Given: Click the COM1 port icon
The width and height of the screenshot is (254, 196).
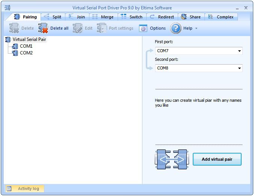Looking at the screenshot, I should [x=15, y=46].
